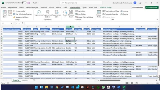160x90 pixels.
Task: Open Segurança de Macro settings
Action: 21,17
